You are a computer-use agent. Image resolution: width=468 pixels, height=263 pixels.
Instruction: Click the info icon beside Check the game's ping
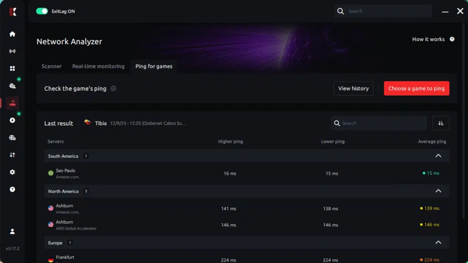pos(113,88)
